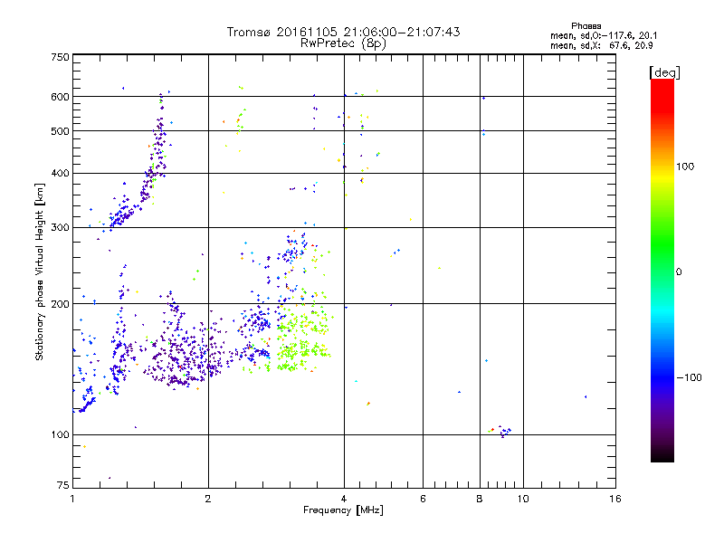Click the y-axis tick label '100'
724x543 pixels.
click(x=60, y=434)
